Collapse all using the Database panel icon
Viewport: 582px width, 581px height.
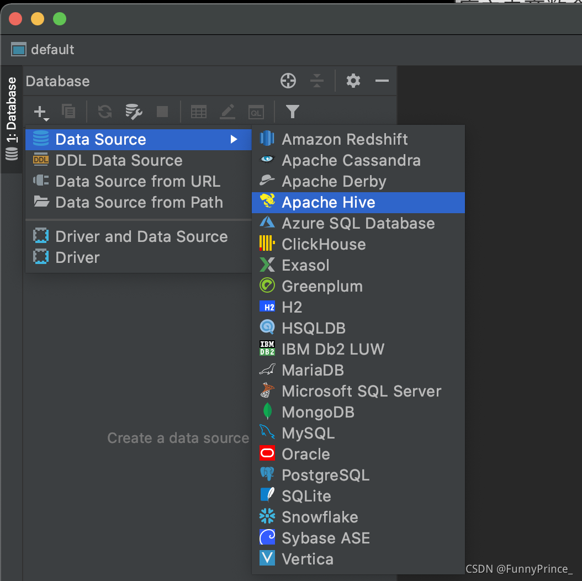pos(316,81)
